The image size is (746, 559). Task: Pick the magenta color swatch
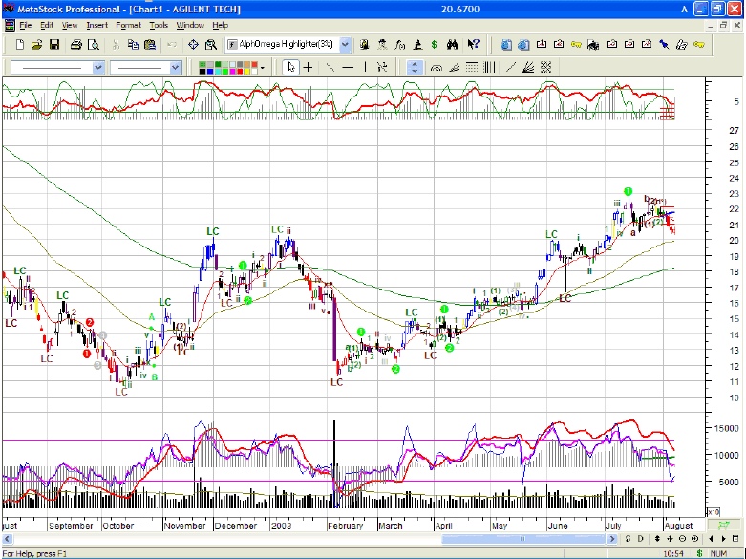[x=232, y=72]
